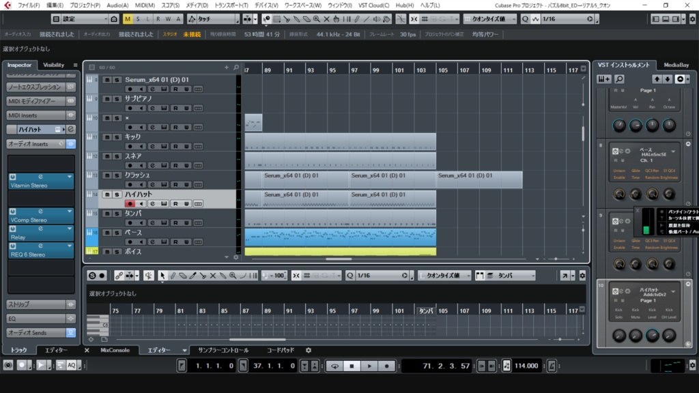The image size is (699, 393).
Task: Click the Play button in transport
Action: (x=369, y=366)
